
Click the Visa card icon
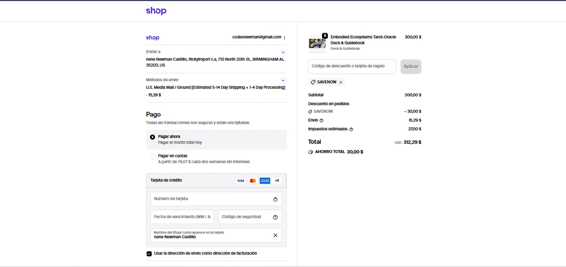point(241,181)
